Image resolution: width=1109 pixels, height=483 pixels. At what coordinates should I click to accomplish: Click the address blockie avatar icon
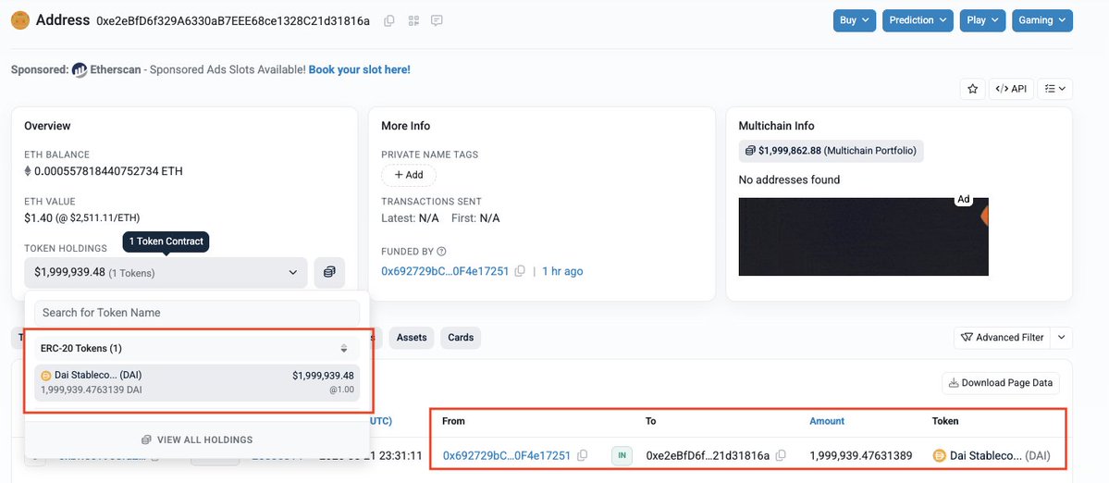pos(20,20)
